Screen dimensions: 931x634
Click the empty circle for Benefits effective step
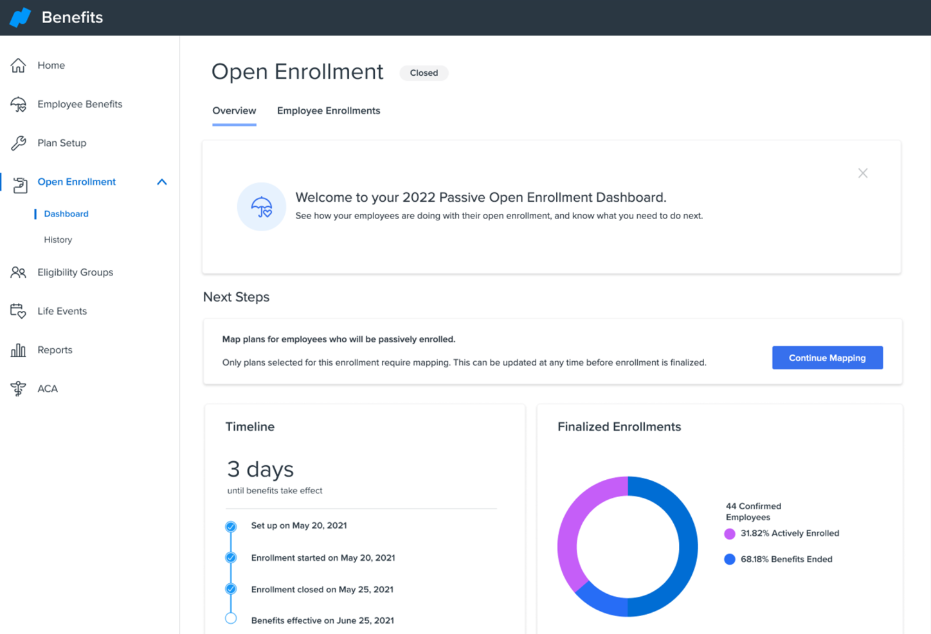tap(231, 618)
